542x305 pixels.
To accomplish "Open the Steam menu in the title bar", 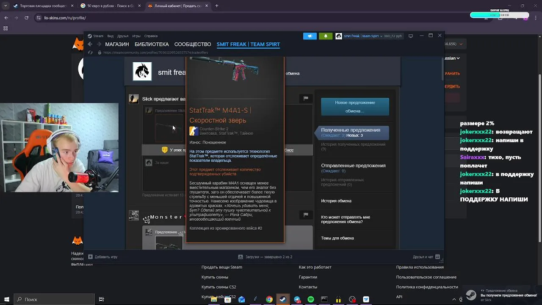I will click(96, 36).
